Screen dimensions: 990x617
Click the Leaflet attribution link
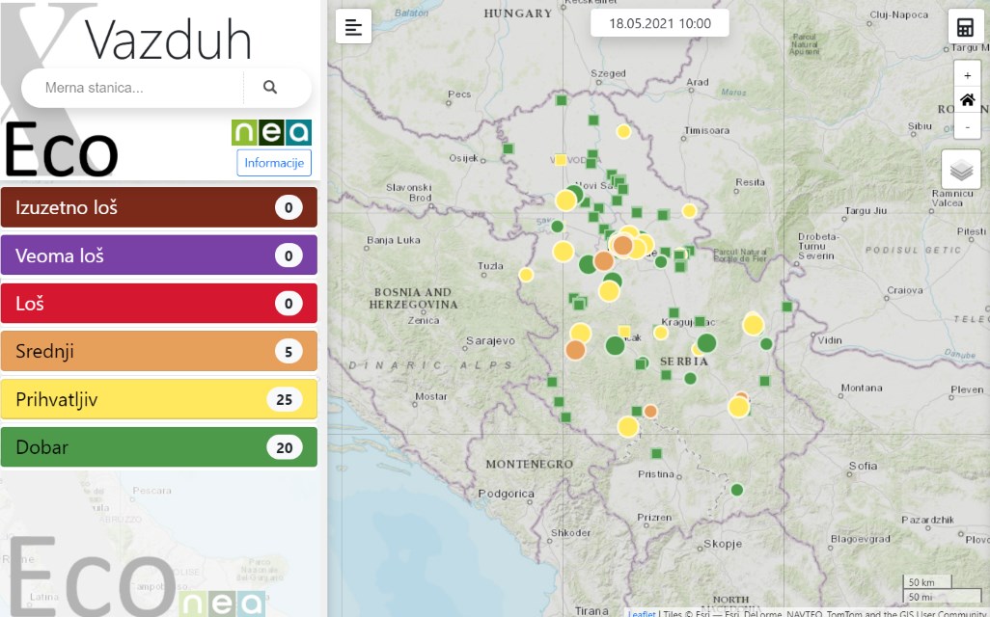(642, 613)
